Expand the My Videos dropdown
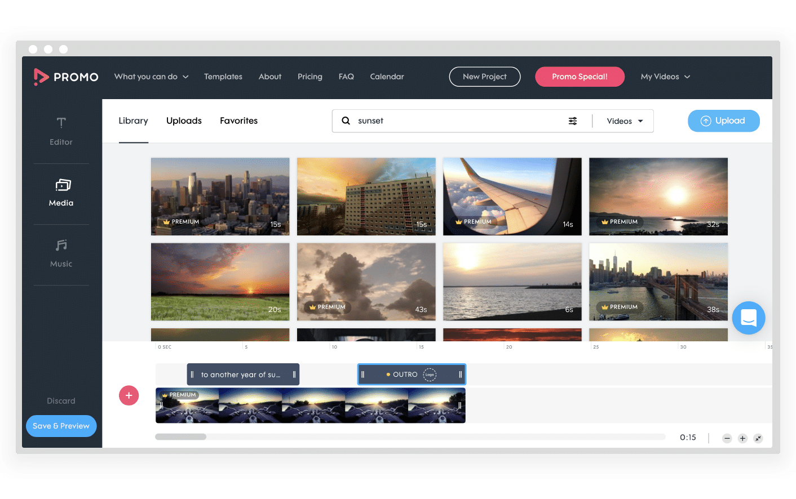This screenshot has height=499, width=796. tap(665, 77)
